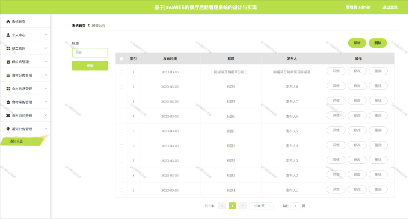Click 删除 for row 标题6
This screenshot has width=408, height=219.
click(x=378, y=116)
